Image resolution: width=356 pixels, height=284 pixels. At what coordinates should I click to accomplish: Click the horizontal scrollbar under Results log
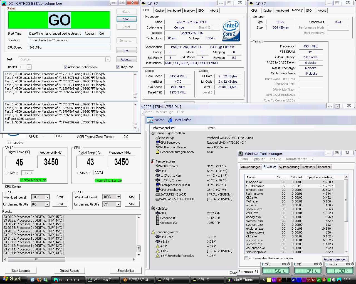36,260
